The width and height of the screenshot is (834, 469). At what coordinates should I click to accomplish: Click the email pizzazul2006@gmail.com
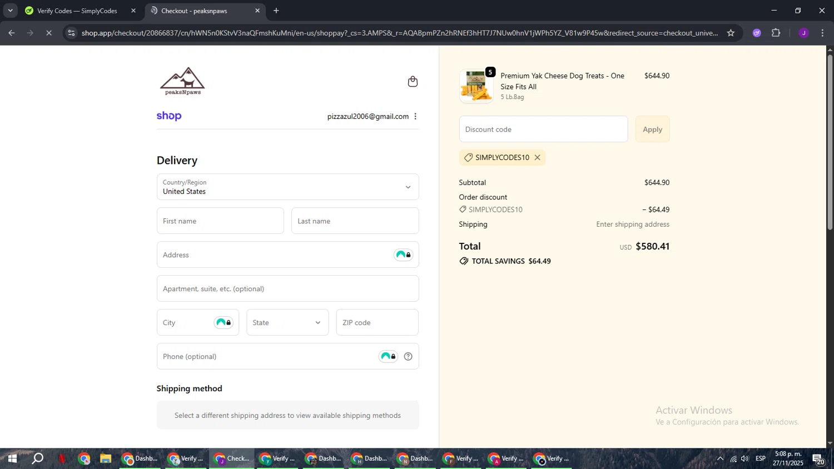[368, 116]
